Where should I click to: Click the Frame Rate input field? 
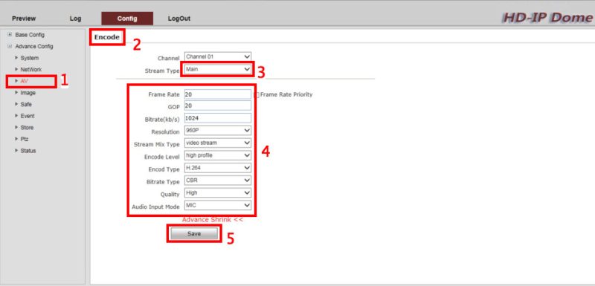(x=218, y=94)
